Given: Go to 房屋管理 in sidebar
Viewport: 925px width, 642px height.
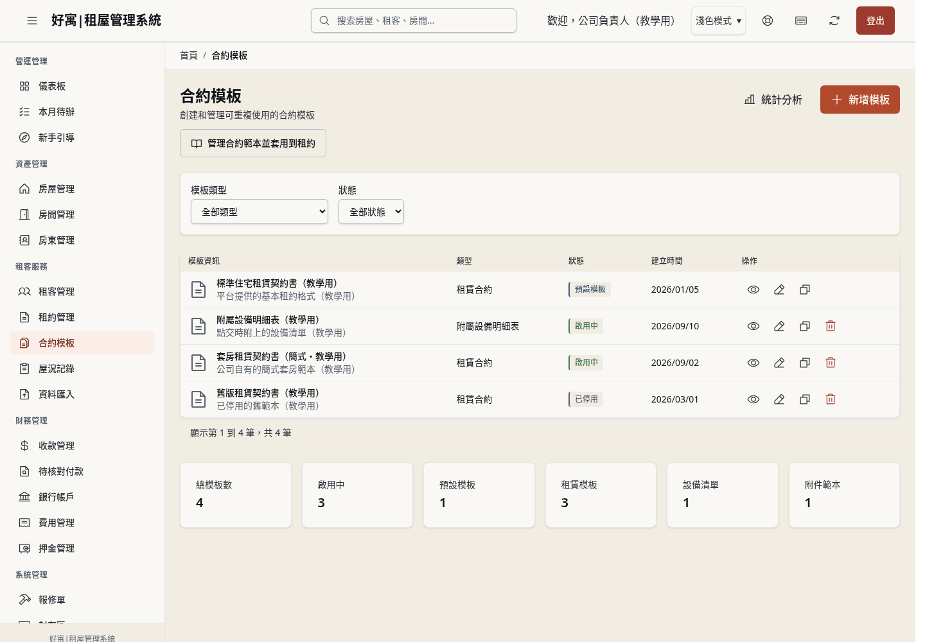Looking at the screenshot, I should pos(82,189).
